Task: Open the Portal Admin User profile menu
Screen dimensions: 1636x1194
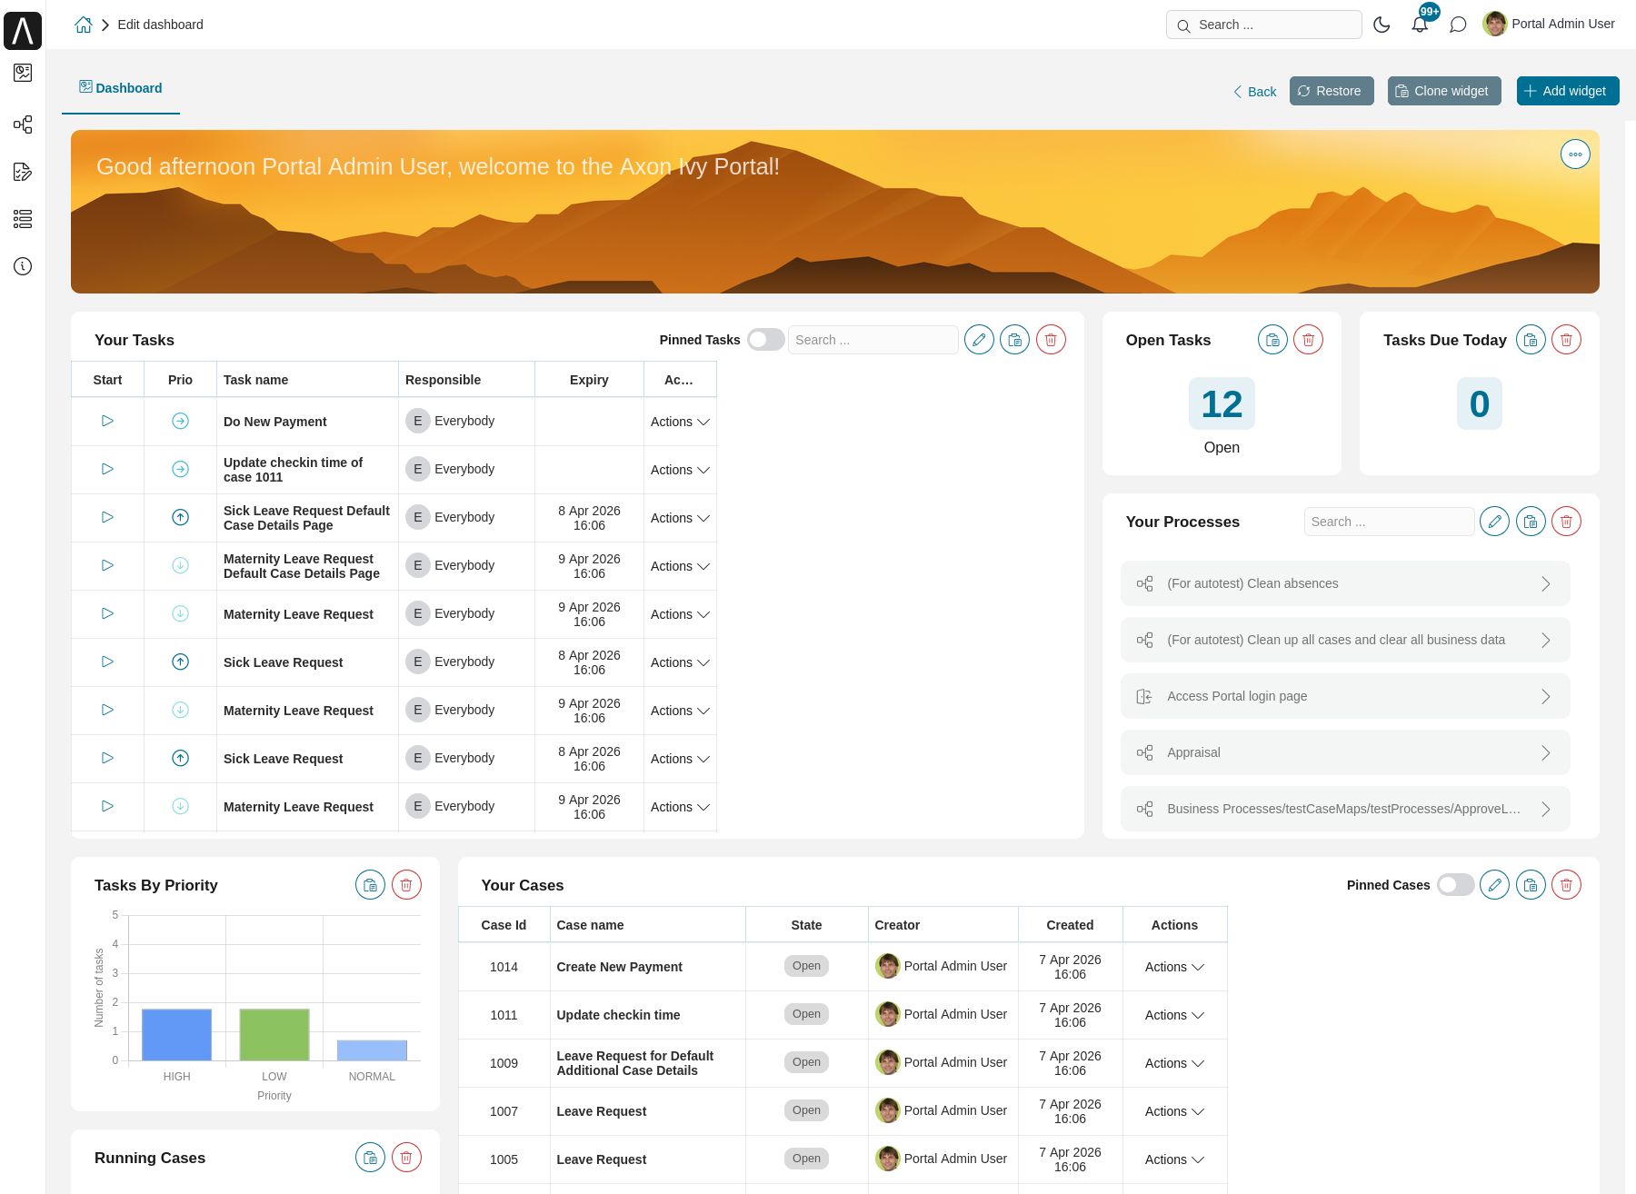Action: 1549,24
